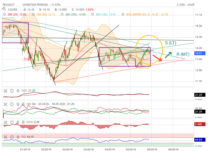Open gear settings for BOLLINGER indicator
Image resolution: width=208 pixels, height=154 pixels.
(123, 14)
